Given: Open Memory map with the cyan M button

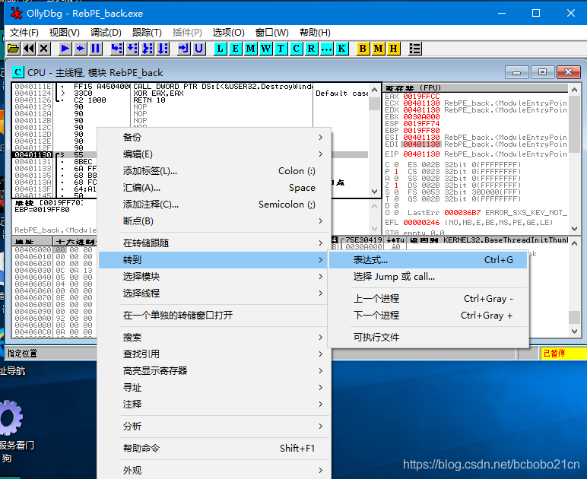Looking at the screenshot, I should pyautogui.click(x=251, y=49).
